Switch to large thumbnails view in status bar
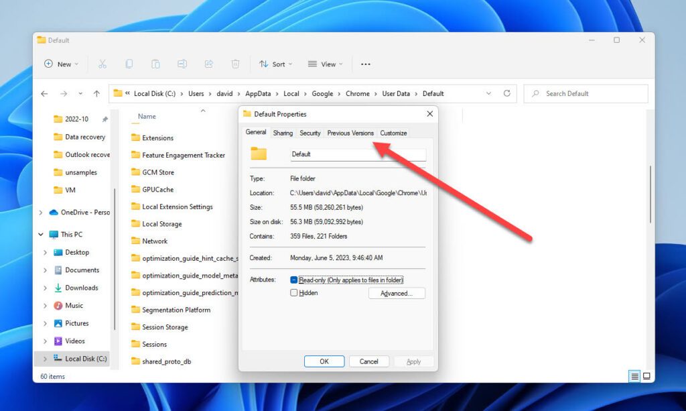The width and height of the screenshot is (686, 411). [x=647, y=376]
